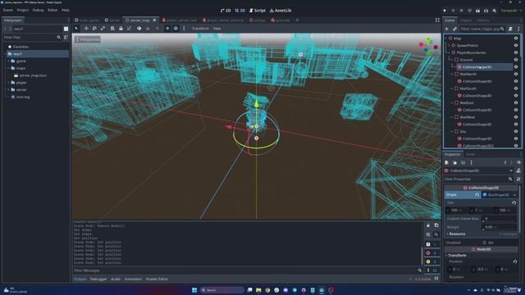The image size is (525, 295).
Task: Revert the Position property reset arrow
Action: click(x=515, y=261)
